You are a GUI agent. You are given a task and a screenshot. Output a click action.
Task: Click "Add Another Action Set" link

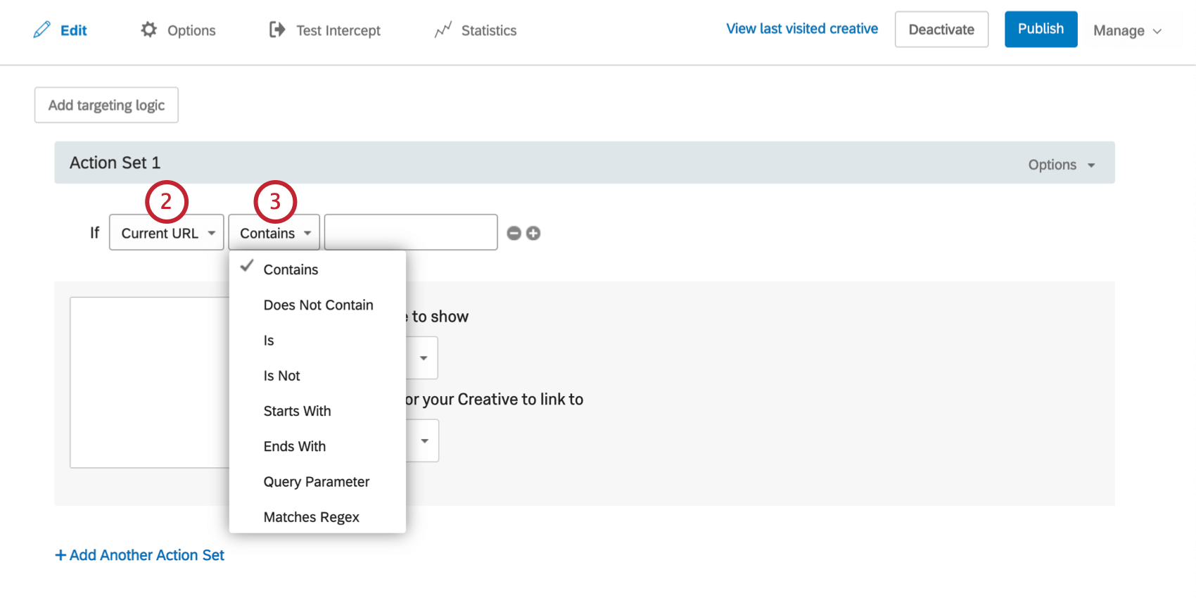pos(140,555)
